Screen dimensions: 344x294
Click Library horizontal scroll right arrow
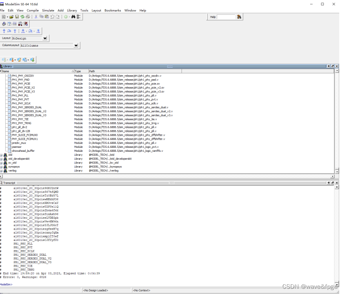click(x=333, y=176)
